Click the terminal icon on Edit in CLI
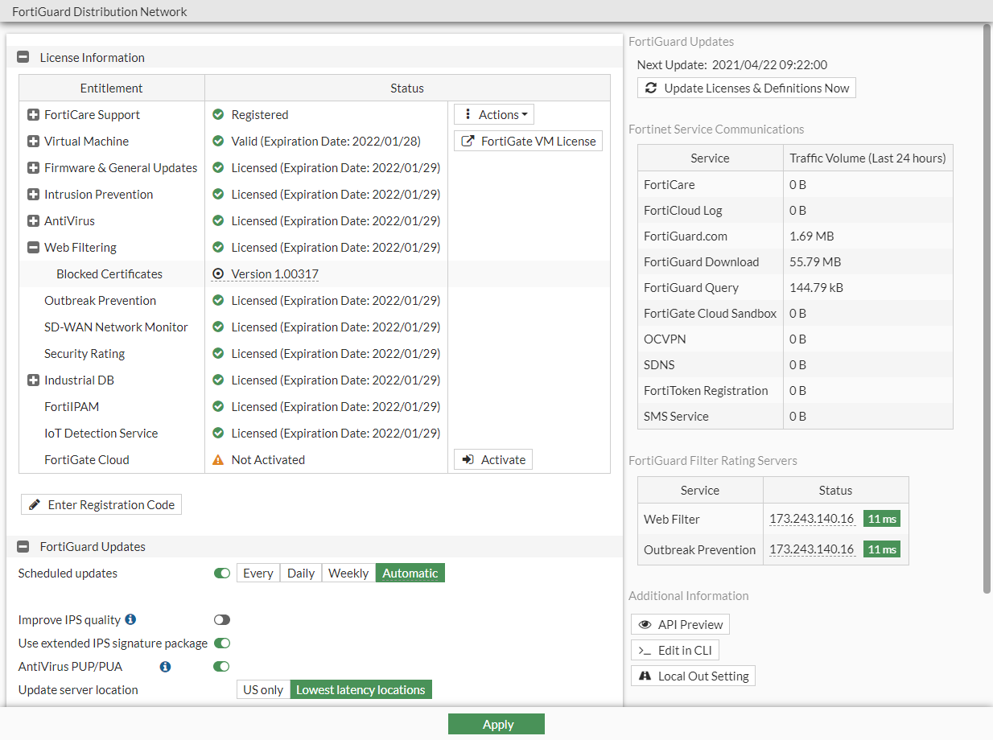Image resolution: width=993 pixels, height=740 pixels. (x=644, y=650)
